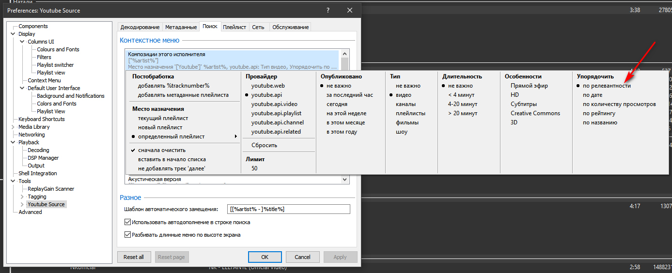The height and width of the screenshot is (273, 672).
Task: Click the context menu list's scroll-up arrow
Action: [x=345, y=54]
